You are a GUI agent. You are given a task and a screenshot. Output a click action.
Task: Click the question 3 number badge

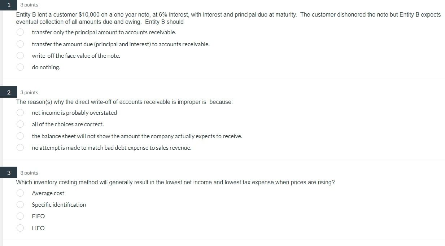[x=8, y=173]
